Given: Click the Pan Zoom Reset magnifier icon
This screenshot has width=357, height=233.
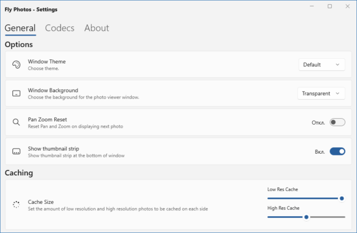Looking at the screenshot, I should 16,122.
